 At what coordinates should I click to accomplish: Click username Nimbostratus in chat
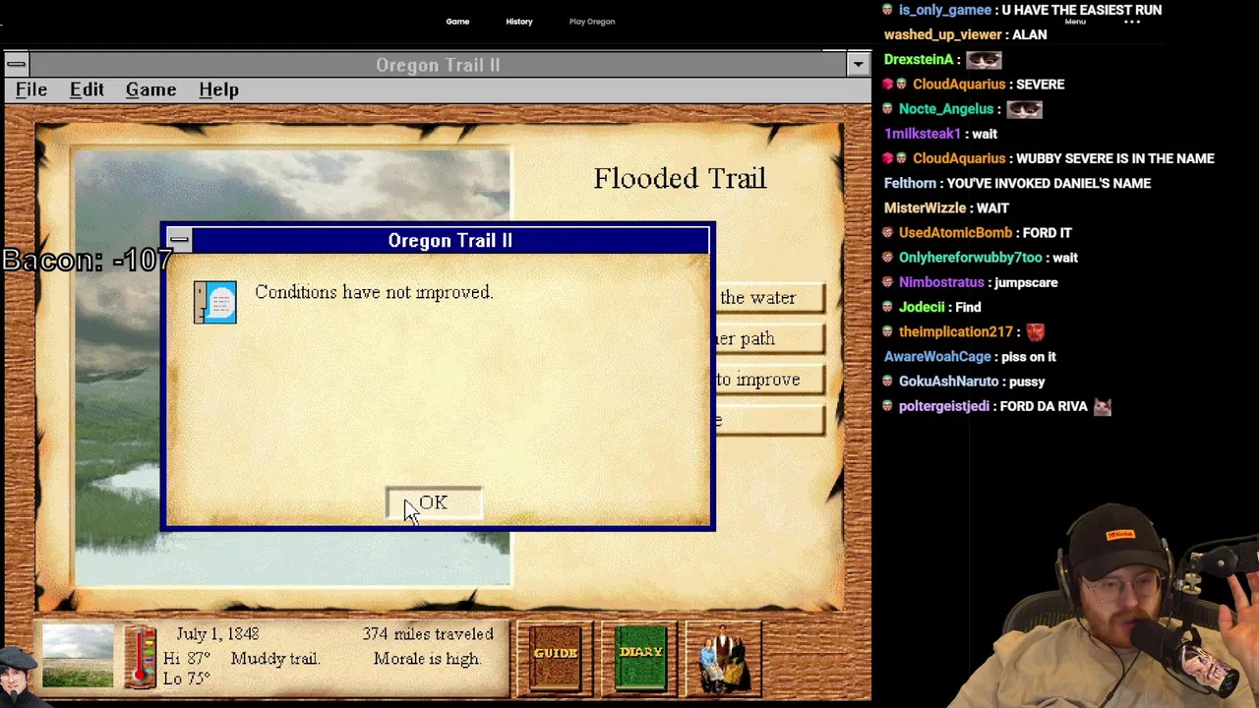941,282
